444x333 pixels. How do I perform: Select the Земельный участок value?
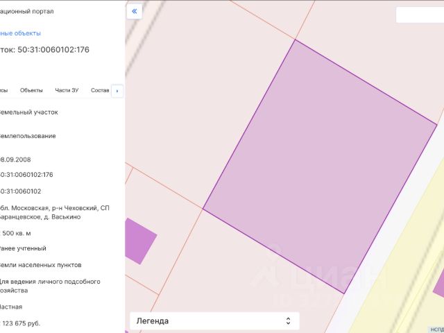point(28,112)
